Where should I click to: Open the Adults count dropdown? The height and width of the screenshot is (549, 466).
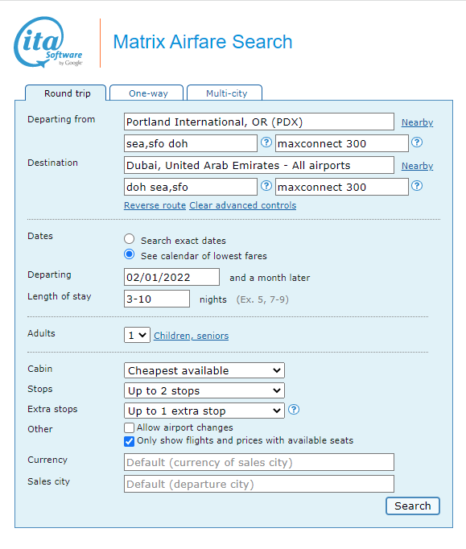137,335
